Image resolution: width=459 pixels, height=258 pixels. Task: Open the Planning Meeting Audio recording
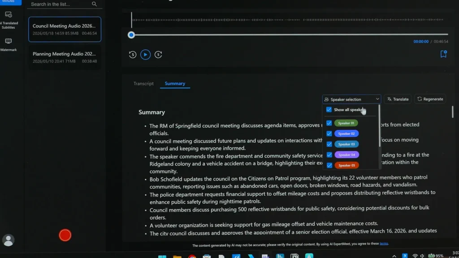(x=65, y=57)
